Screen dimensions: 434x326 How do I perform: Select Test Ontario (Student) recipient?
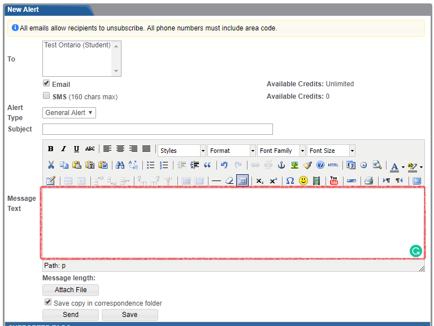coord(77,45)
